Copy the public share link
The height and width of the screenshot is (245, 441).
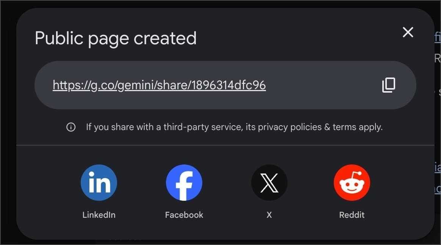pos(389,85)
